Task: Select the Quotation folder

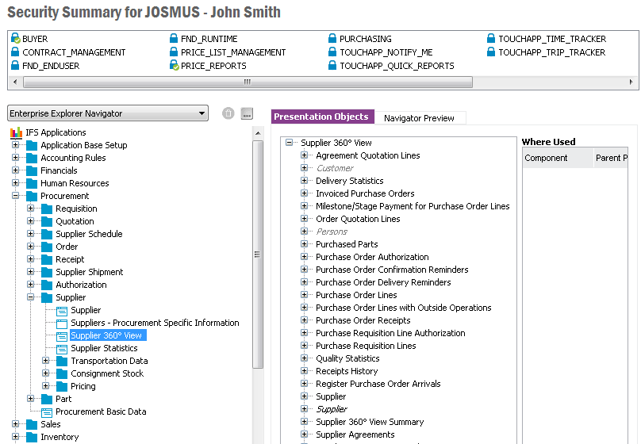Action: [x=75, y=221]
